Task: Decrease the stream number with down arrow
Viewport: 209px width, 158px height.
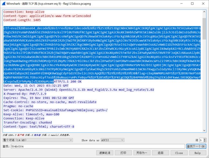Action: point(205,141)
